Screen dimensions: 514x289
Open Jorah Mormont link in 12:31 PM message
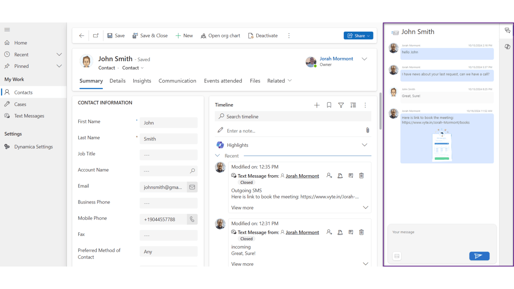click(x=302, y=232)
